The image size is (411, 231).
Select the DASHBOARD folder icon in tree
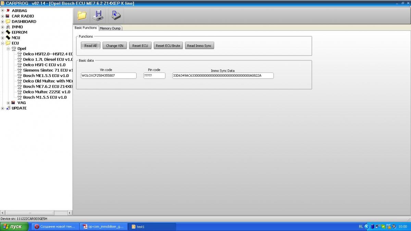[8, 22]
